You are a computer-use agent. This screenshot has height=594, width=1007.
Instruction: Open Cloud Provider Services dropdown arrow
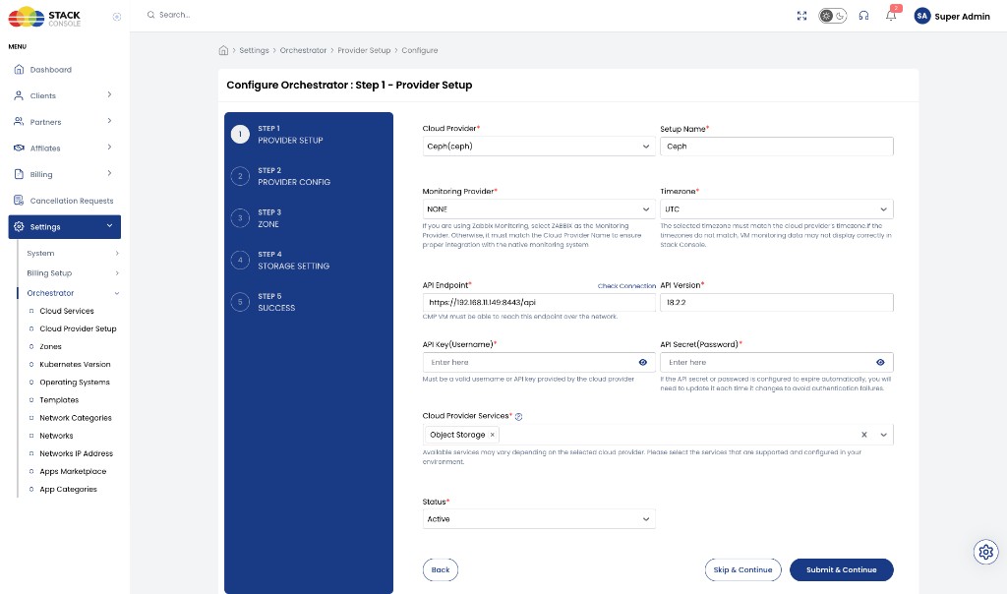884,435
